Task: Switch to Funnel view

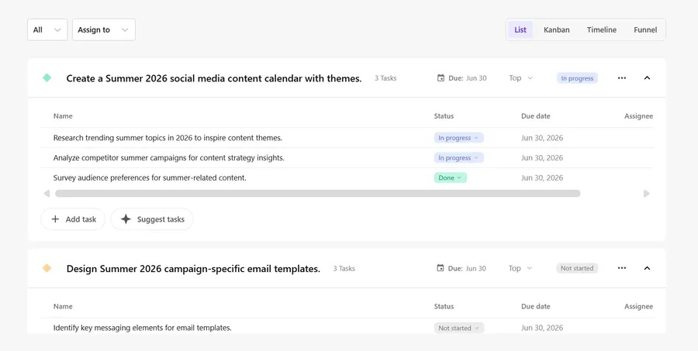Action: (x=645, y=29)
